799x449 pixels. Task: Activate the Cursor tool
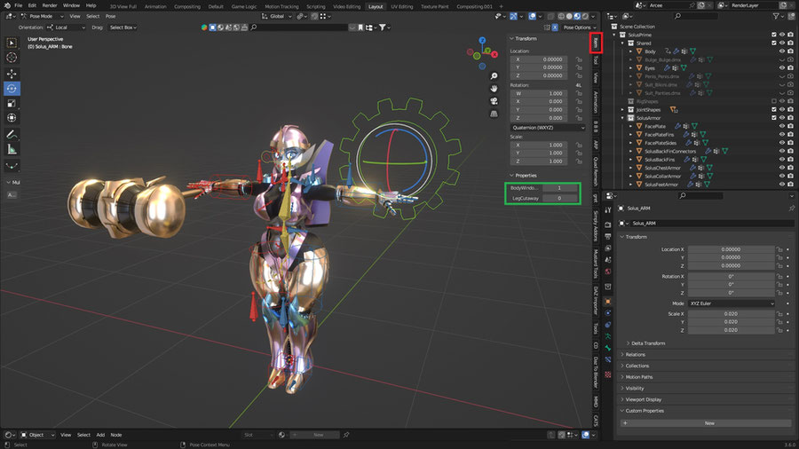point(12,58)
